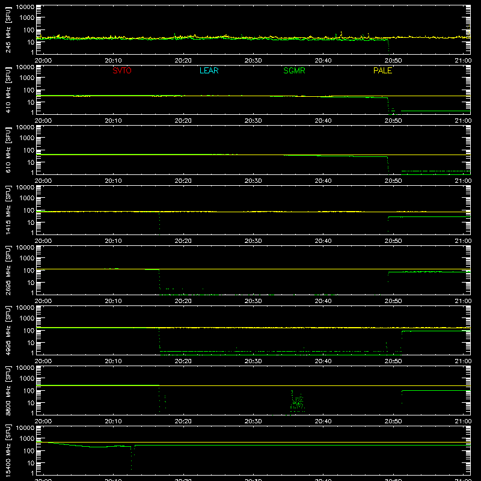Click the 10000 y-tick of the 245 MHz plot

click(x=25, y=7)
